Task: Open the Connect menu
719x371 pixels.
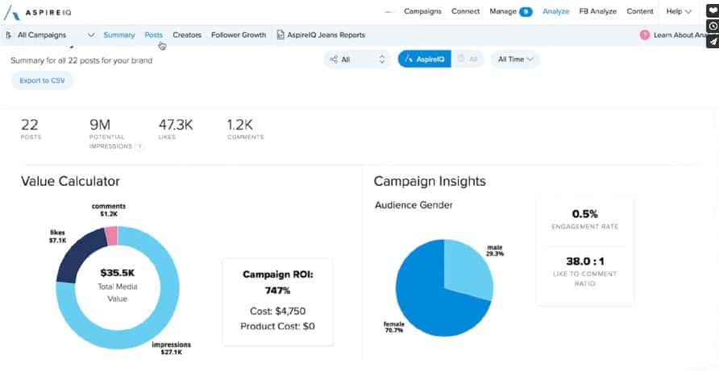Action: click(x=465, y=11)
